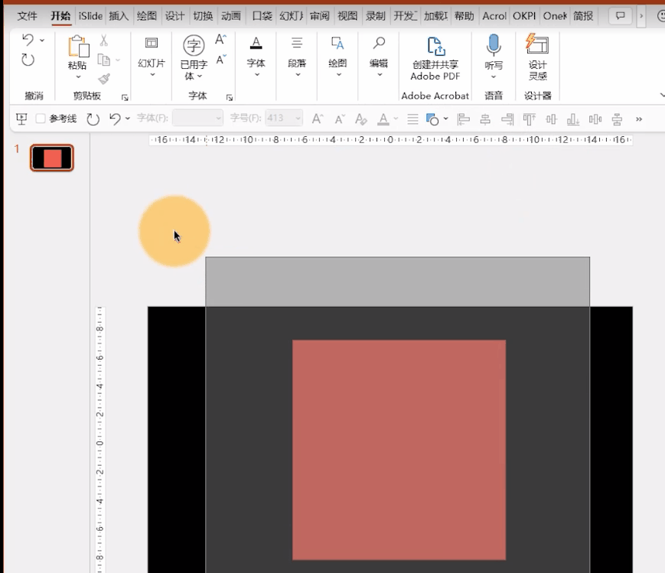Expand the ribbon tabs overflow arrow

641,16
